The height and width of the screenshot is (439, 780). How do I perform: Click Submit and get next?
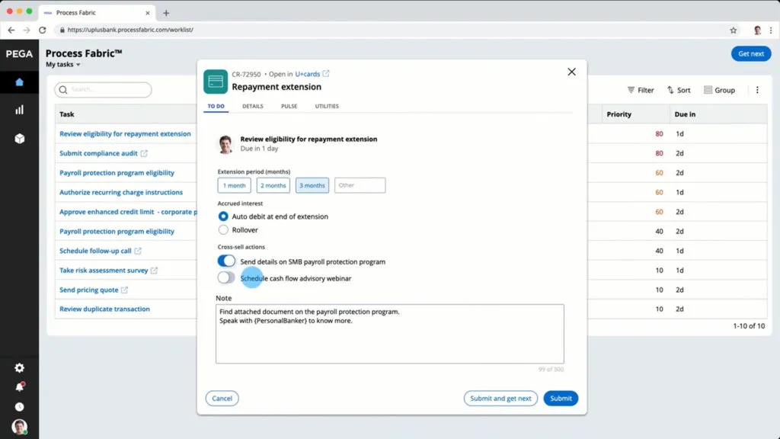click(x=500, y=398)
